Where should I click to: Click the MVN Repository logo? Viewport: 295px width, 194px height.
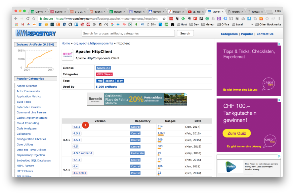tap(36, 33)
